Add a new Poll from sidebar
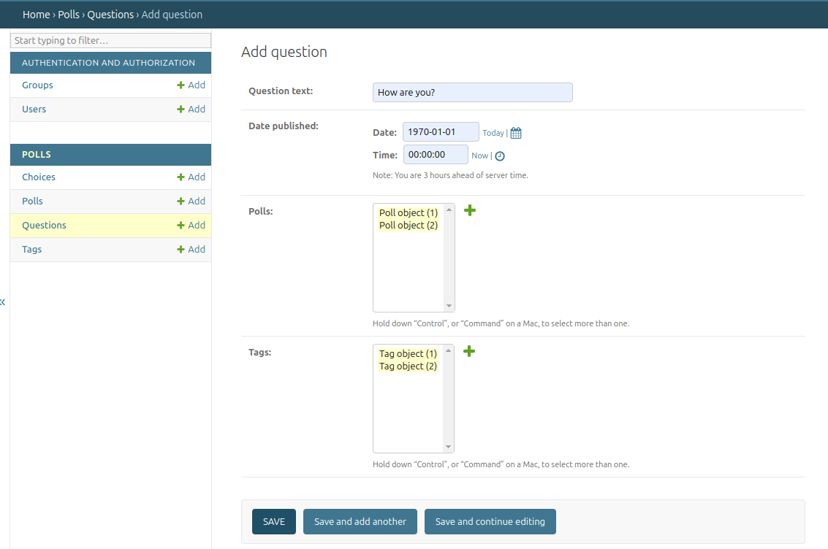Image resolution: width=828 pixels, height=549 pixels. 191,201
